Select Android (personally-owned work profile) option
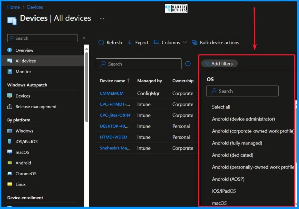The height and width of the screenshot is (209, 299). 253,167
